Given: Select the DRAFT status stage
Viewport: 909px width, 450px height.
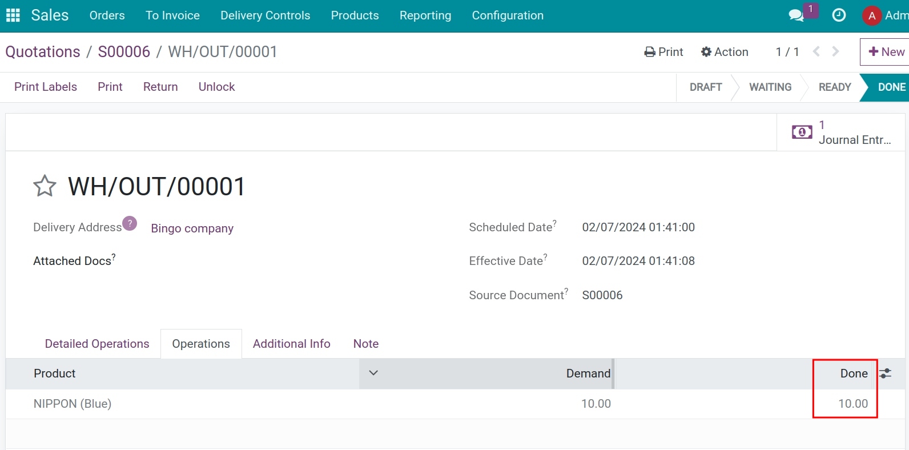Looking at the screenshot, I should coord(706,87).
